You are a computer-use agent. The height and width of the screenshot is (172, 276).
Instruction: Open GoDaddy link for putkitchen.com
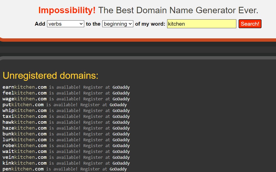pyautogui.click(x=118, y=105)
